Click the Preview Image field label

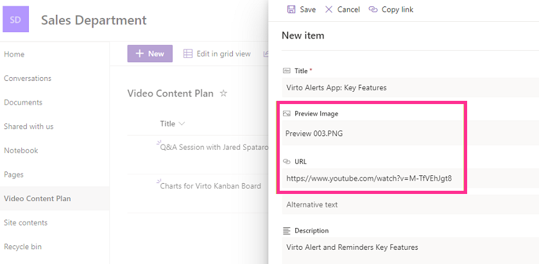coord(316,114)
